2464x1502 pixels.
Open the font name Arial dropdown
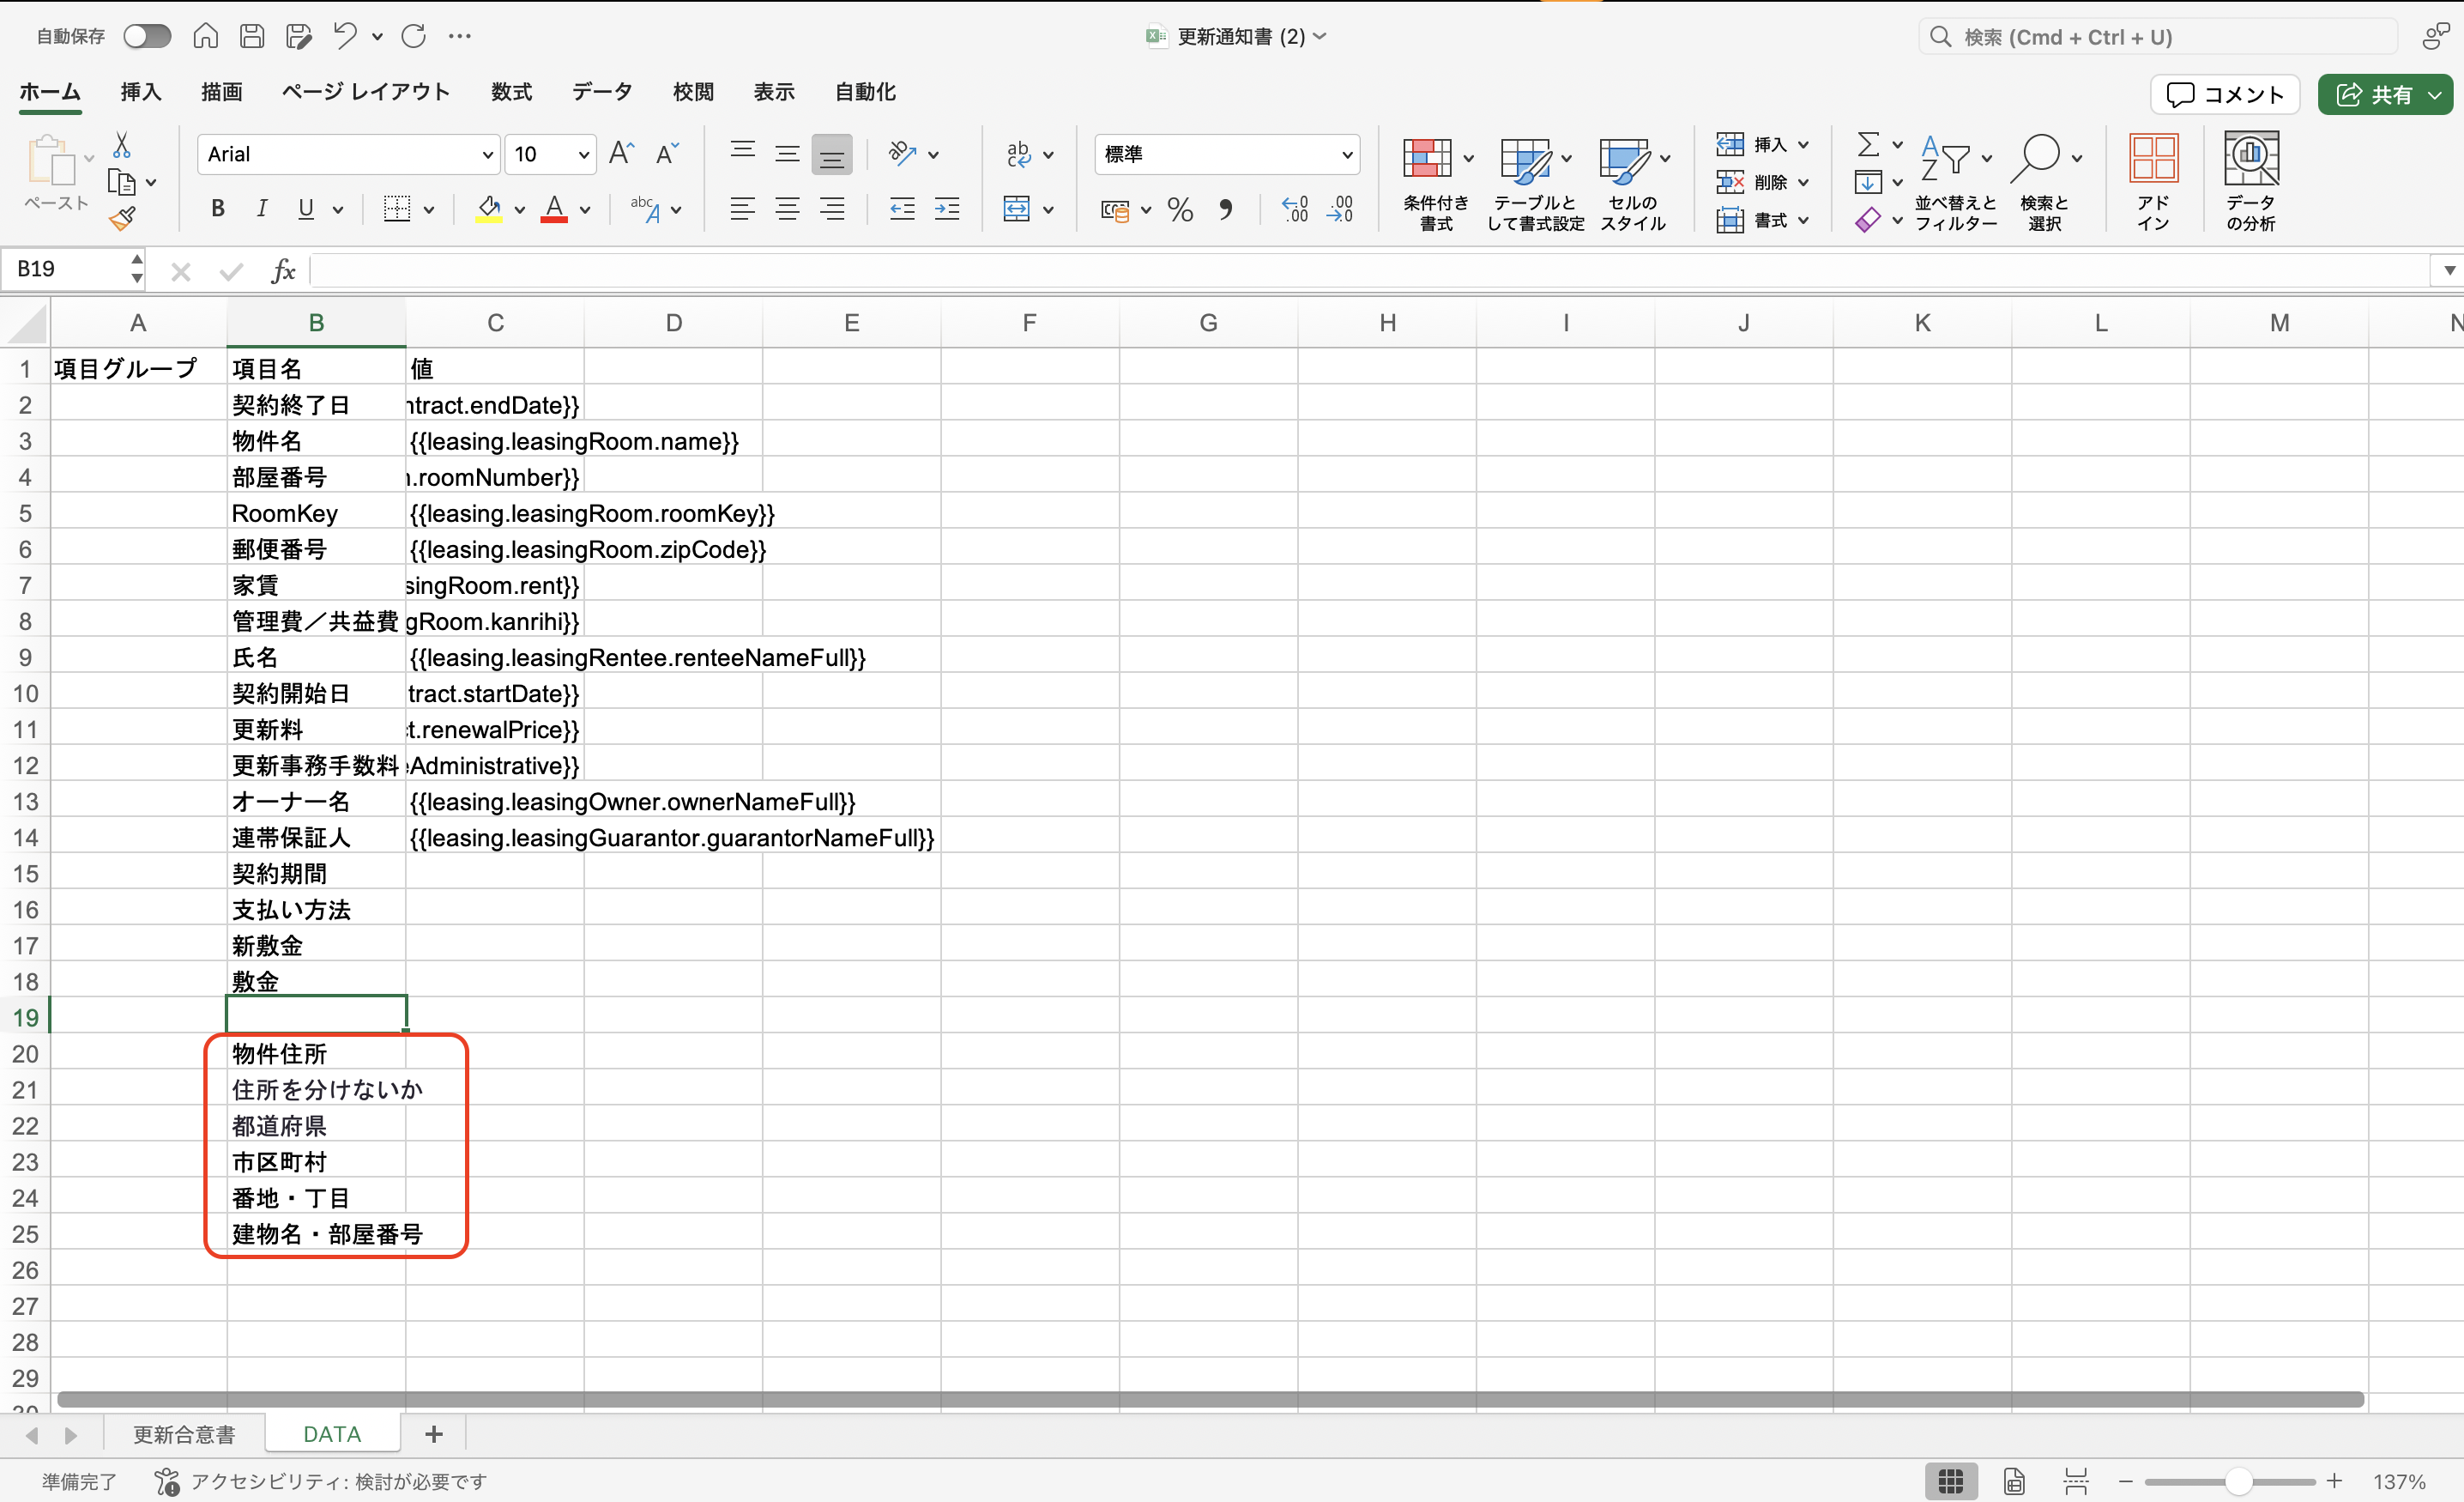[x=487, y=155]
